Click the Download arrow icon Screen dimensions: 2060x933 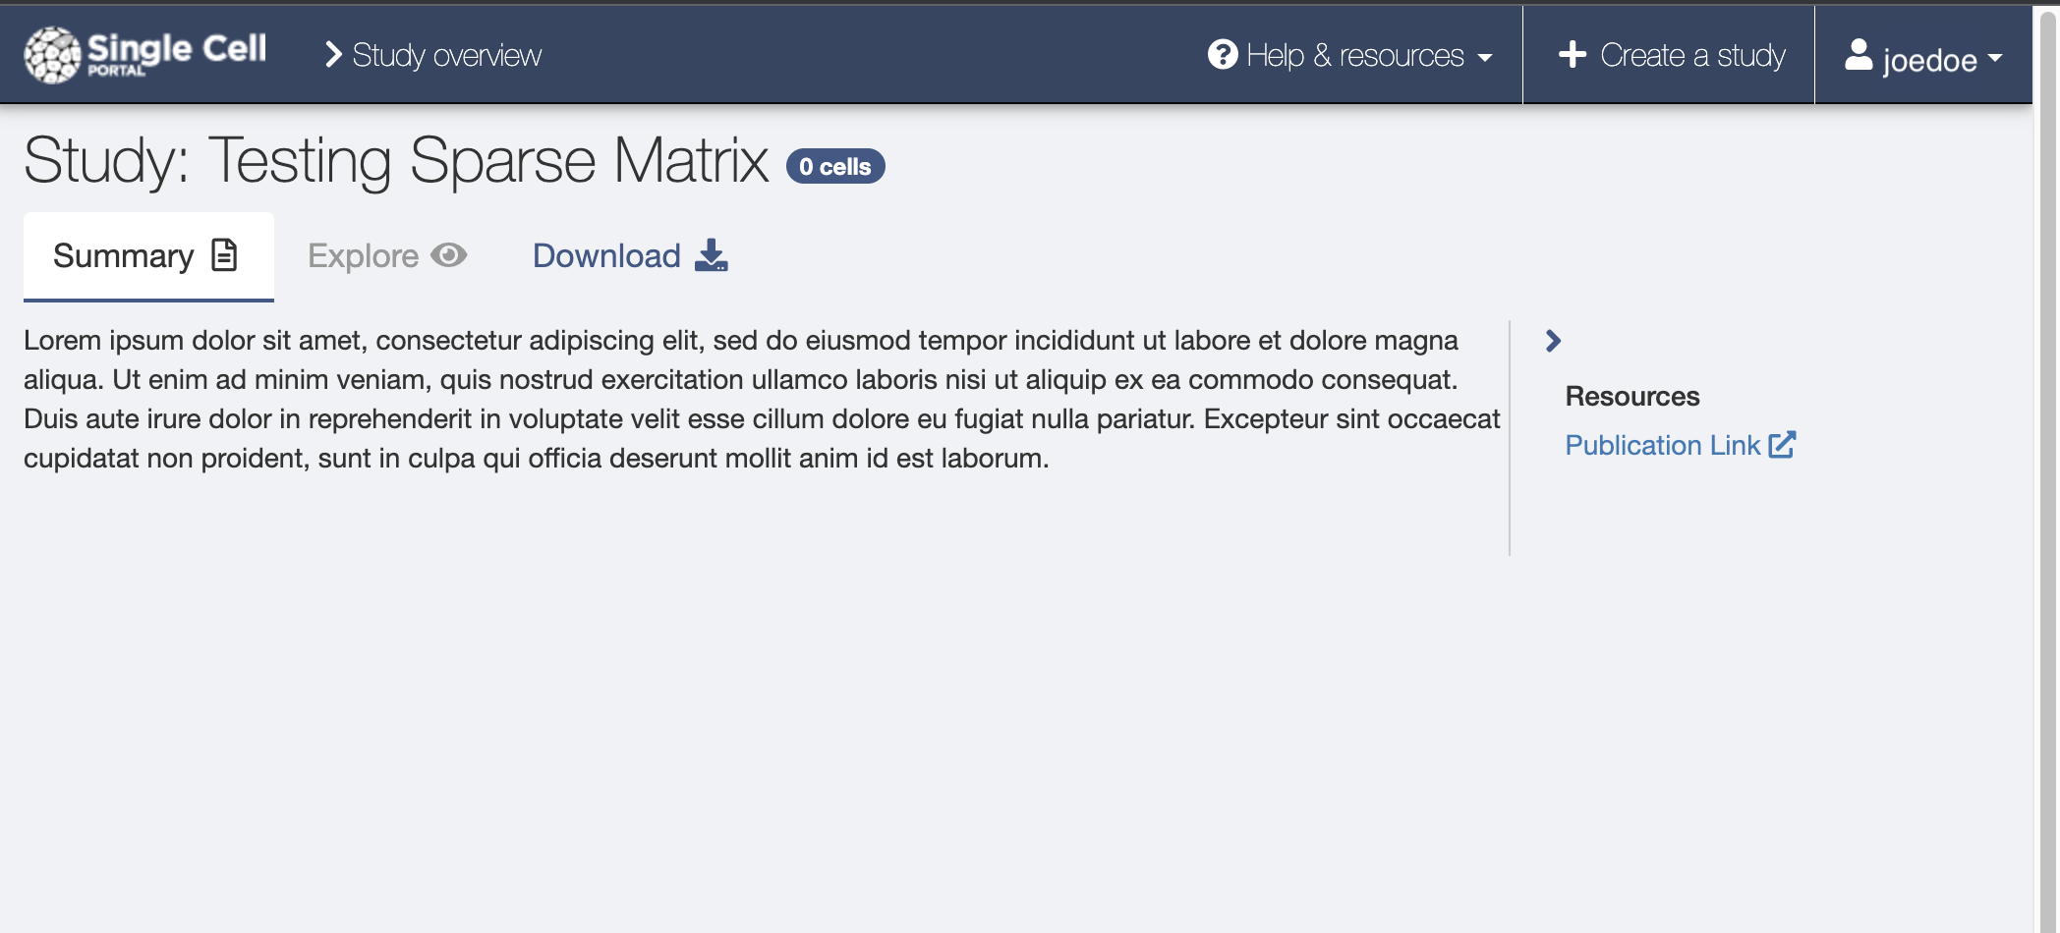coord(712,255)
